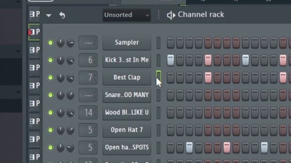
Task: Turn off first step of Kick 3..st In Me
Action: pyautogui.click(x=171, y=60)
